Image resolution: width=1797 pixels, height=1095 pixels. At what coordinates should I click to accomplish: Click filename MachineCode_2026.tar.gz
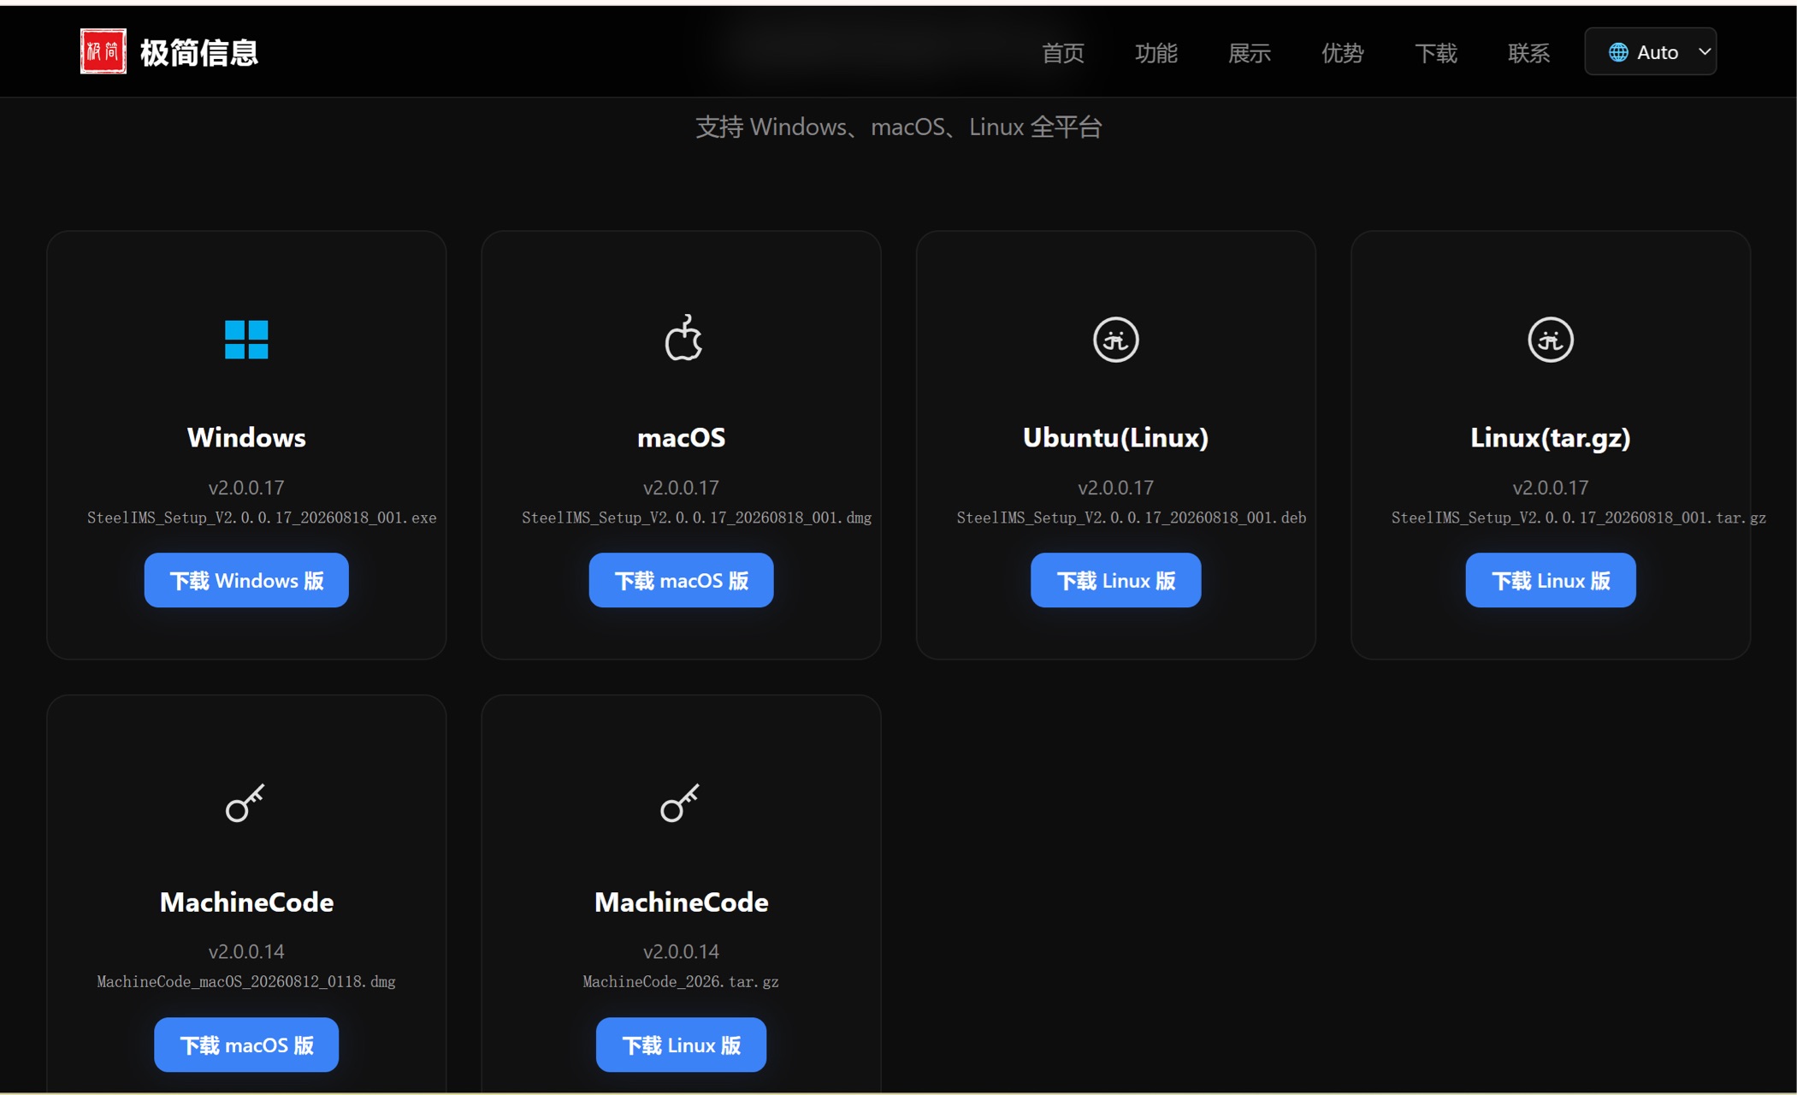coord(681,981)
